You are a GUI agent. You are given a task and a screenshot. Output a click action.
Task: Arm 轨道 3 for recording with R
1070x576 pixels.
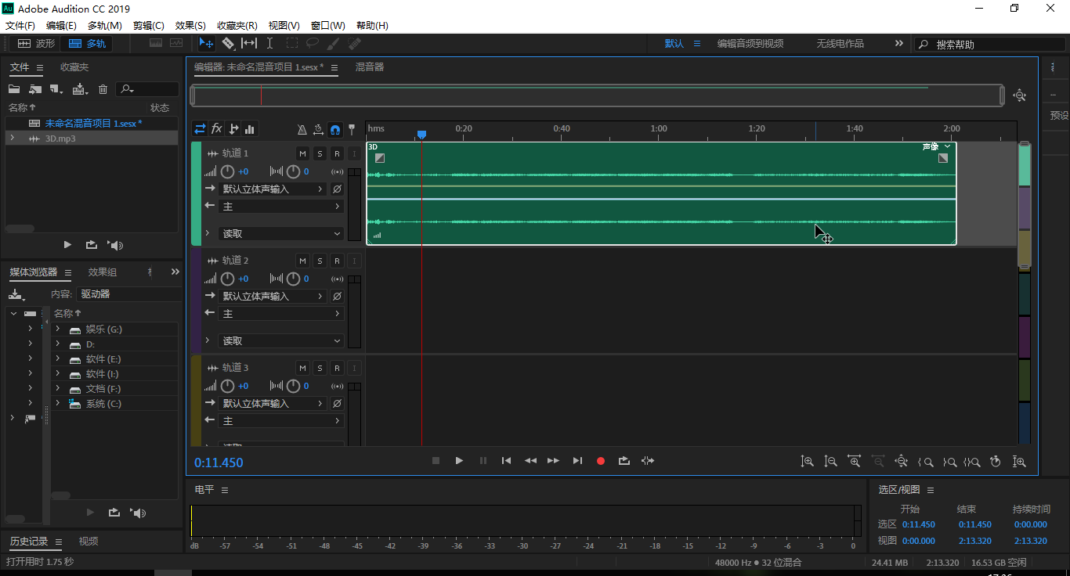click(337, 368)
